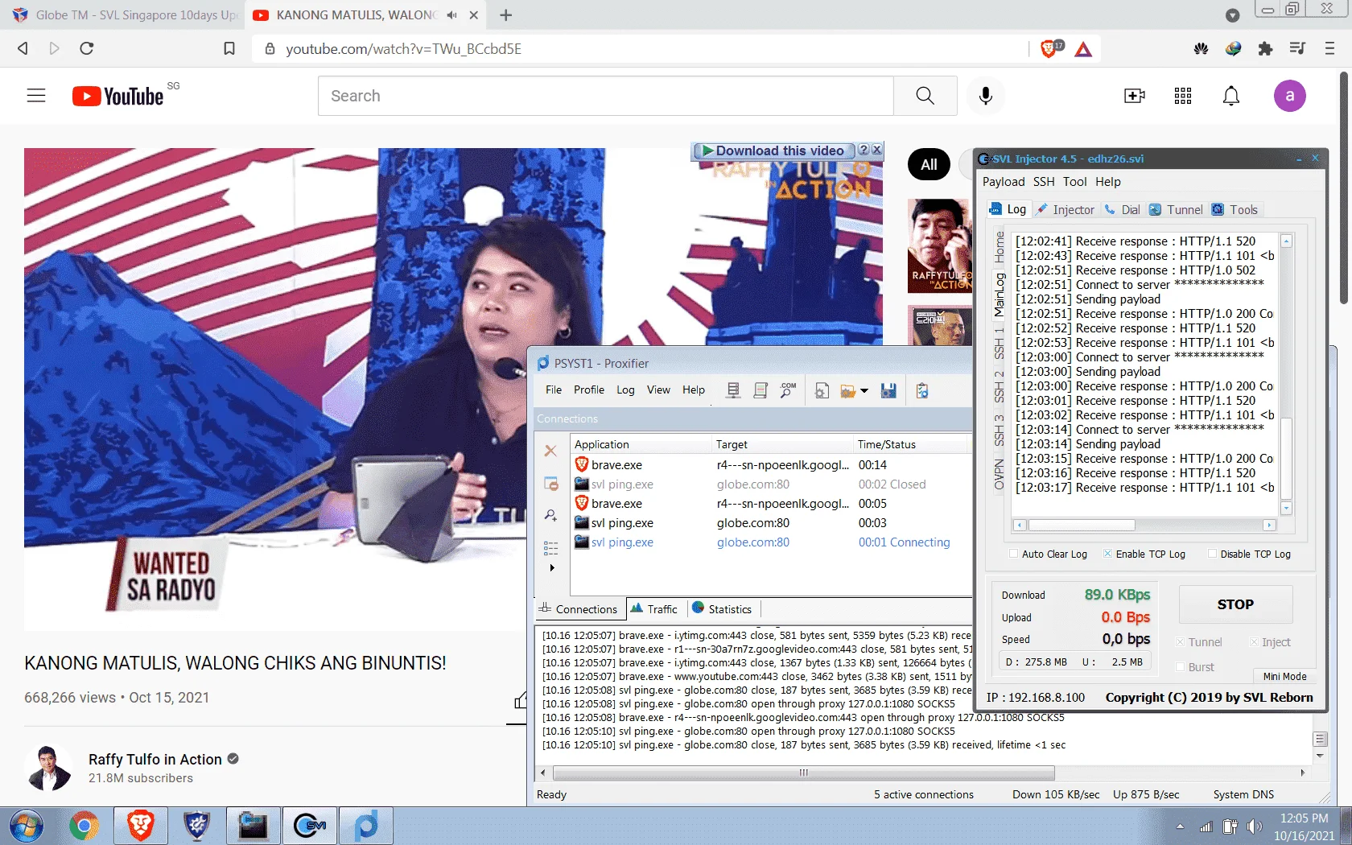Screen dimensions: 1352x845
Task: Open YouTube hamburger guide menu
Action: (x=36, y=96)
